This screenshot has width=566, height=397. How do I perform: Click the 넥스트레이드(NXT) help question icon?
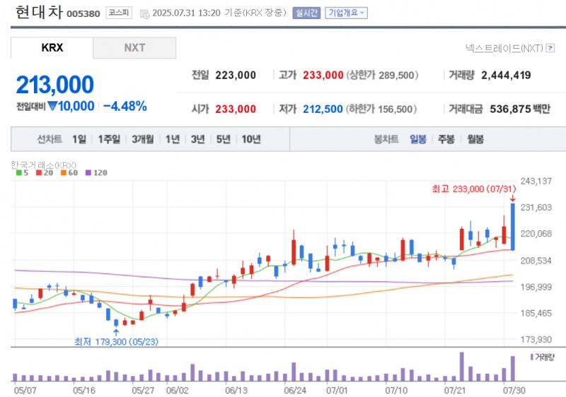point(550,48)
